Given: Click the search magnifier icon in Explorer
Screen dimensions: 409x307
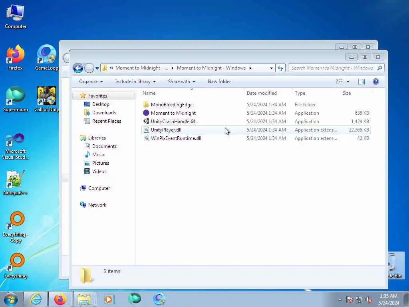Looking at the screenshot, I should click(x=379, y=68).
